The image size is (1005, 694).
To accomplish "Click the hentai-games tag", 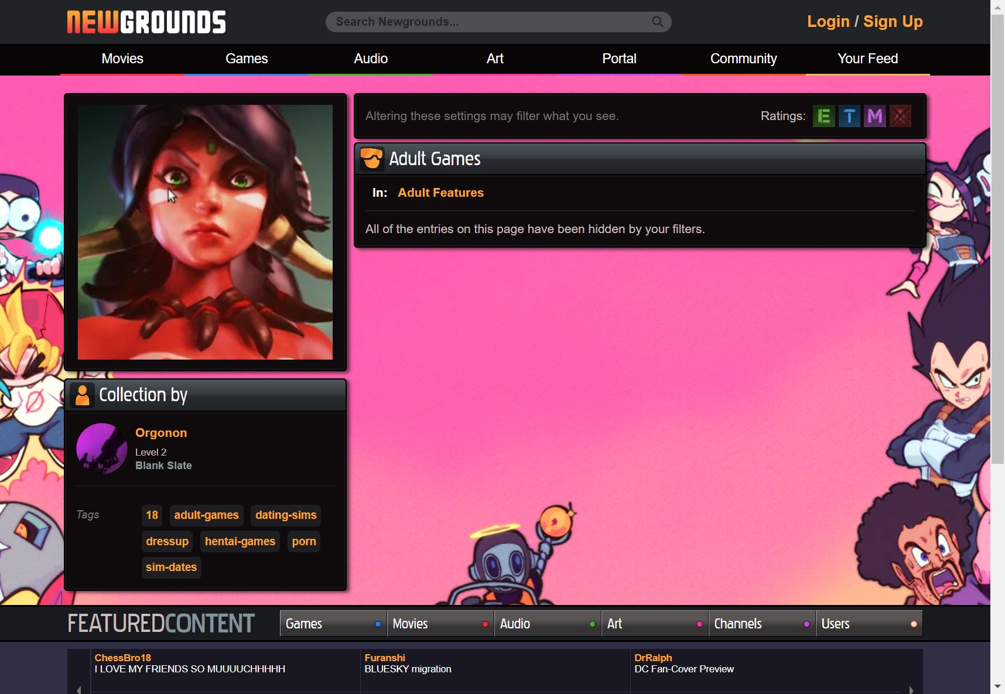I will pos(240,541).
